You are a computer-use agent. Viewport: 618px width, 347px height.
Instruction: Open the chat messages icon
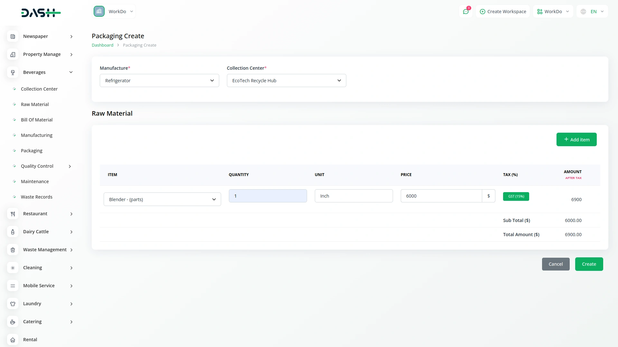[465, 12]
